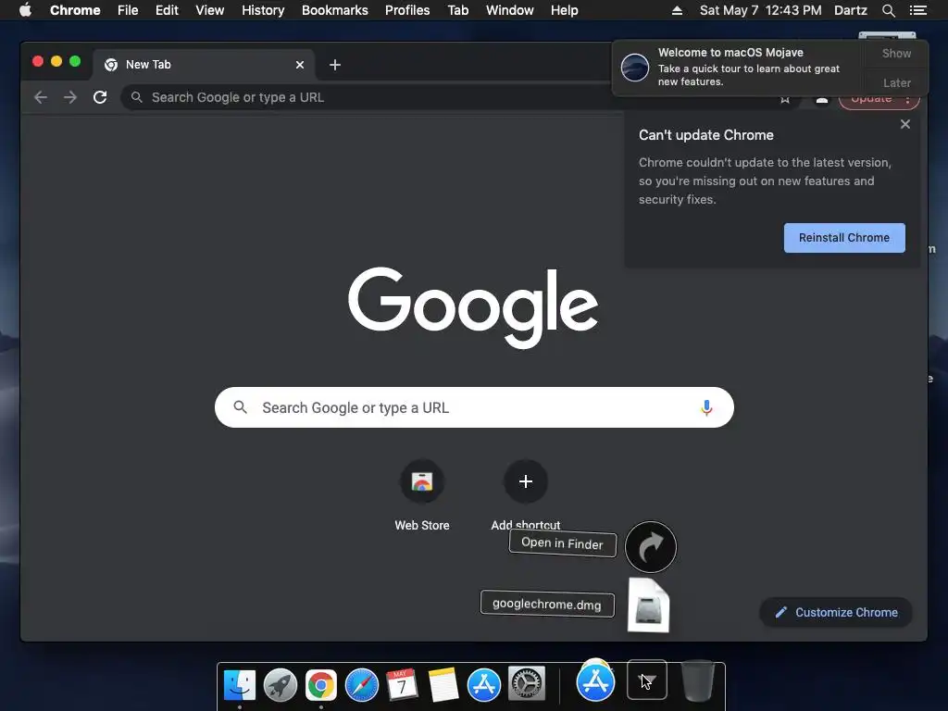Click Customize Chrome button

coord(836,613)
